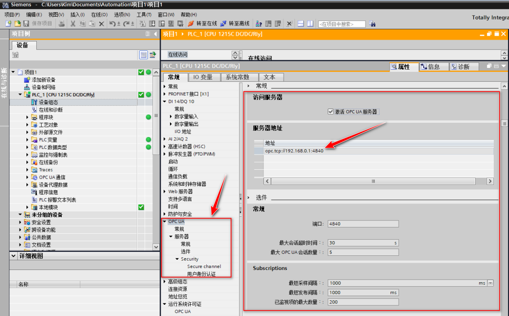Screen dimensions: 509x316
Task: Click the Undo arrow icon
Action: 112,23
